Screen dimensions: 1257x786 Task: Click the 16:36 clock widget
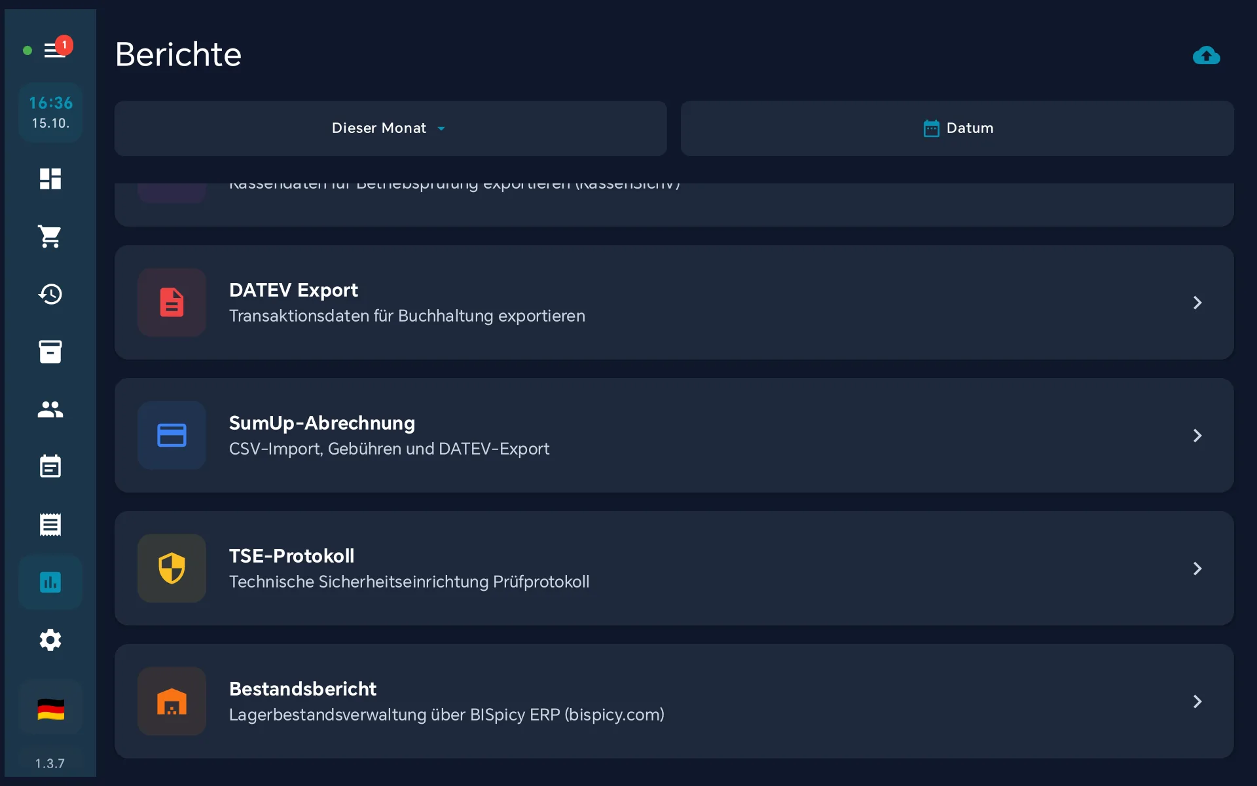[50, 113]
